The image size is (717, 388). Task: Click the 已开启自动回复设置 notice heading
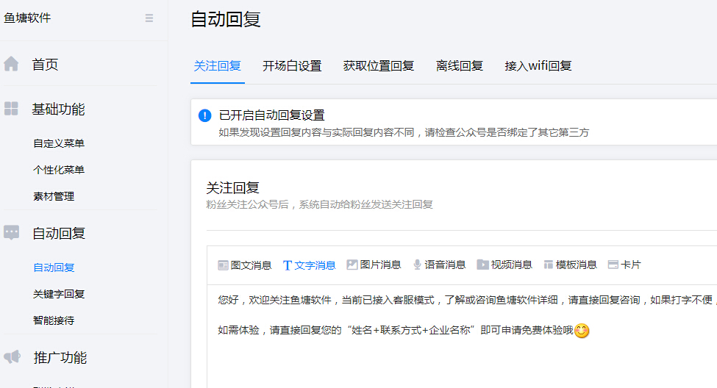click(271, 115)
